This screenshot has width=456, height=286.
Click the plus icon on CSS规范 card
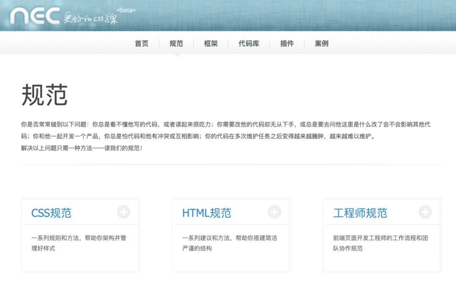[124, 212]
